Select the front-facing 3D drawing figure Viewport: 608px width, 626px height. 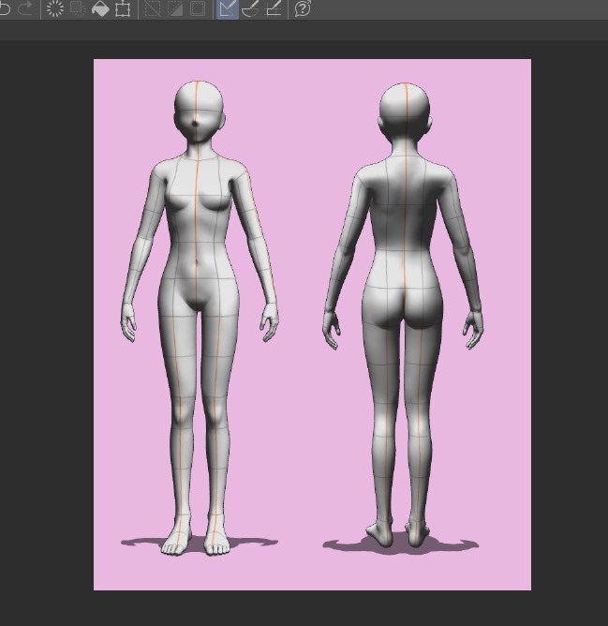point(200,318)
